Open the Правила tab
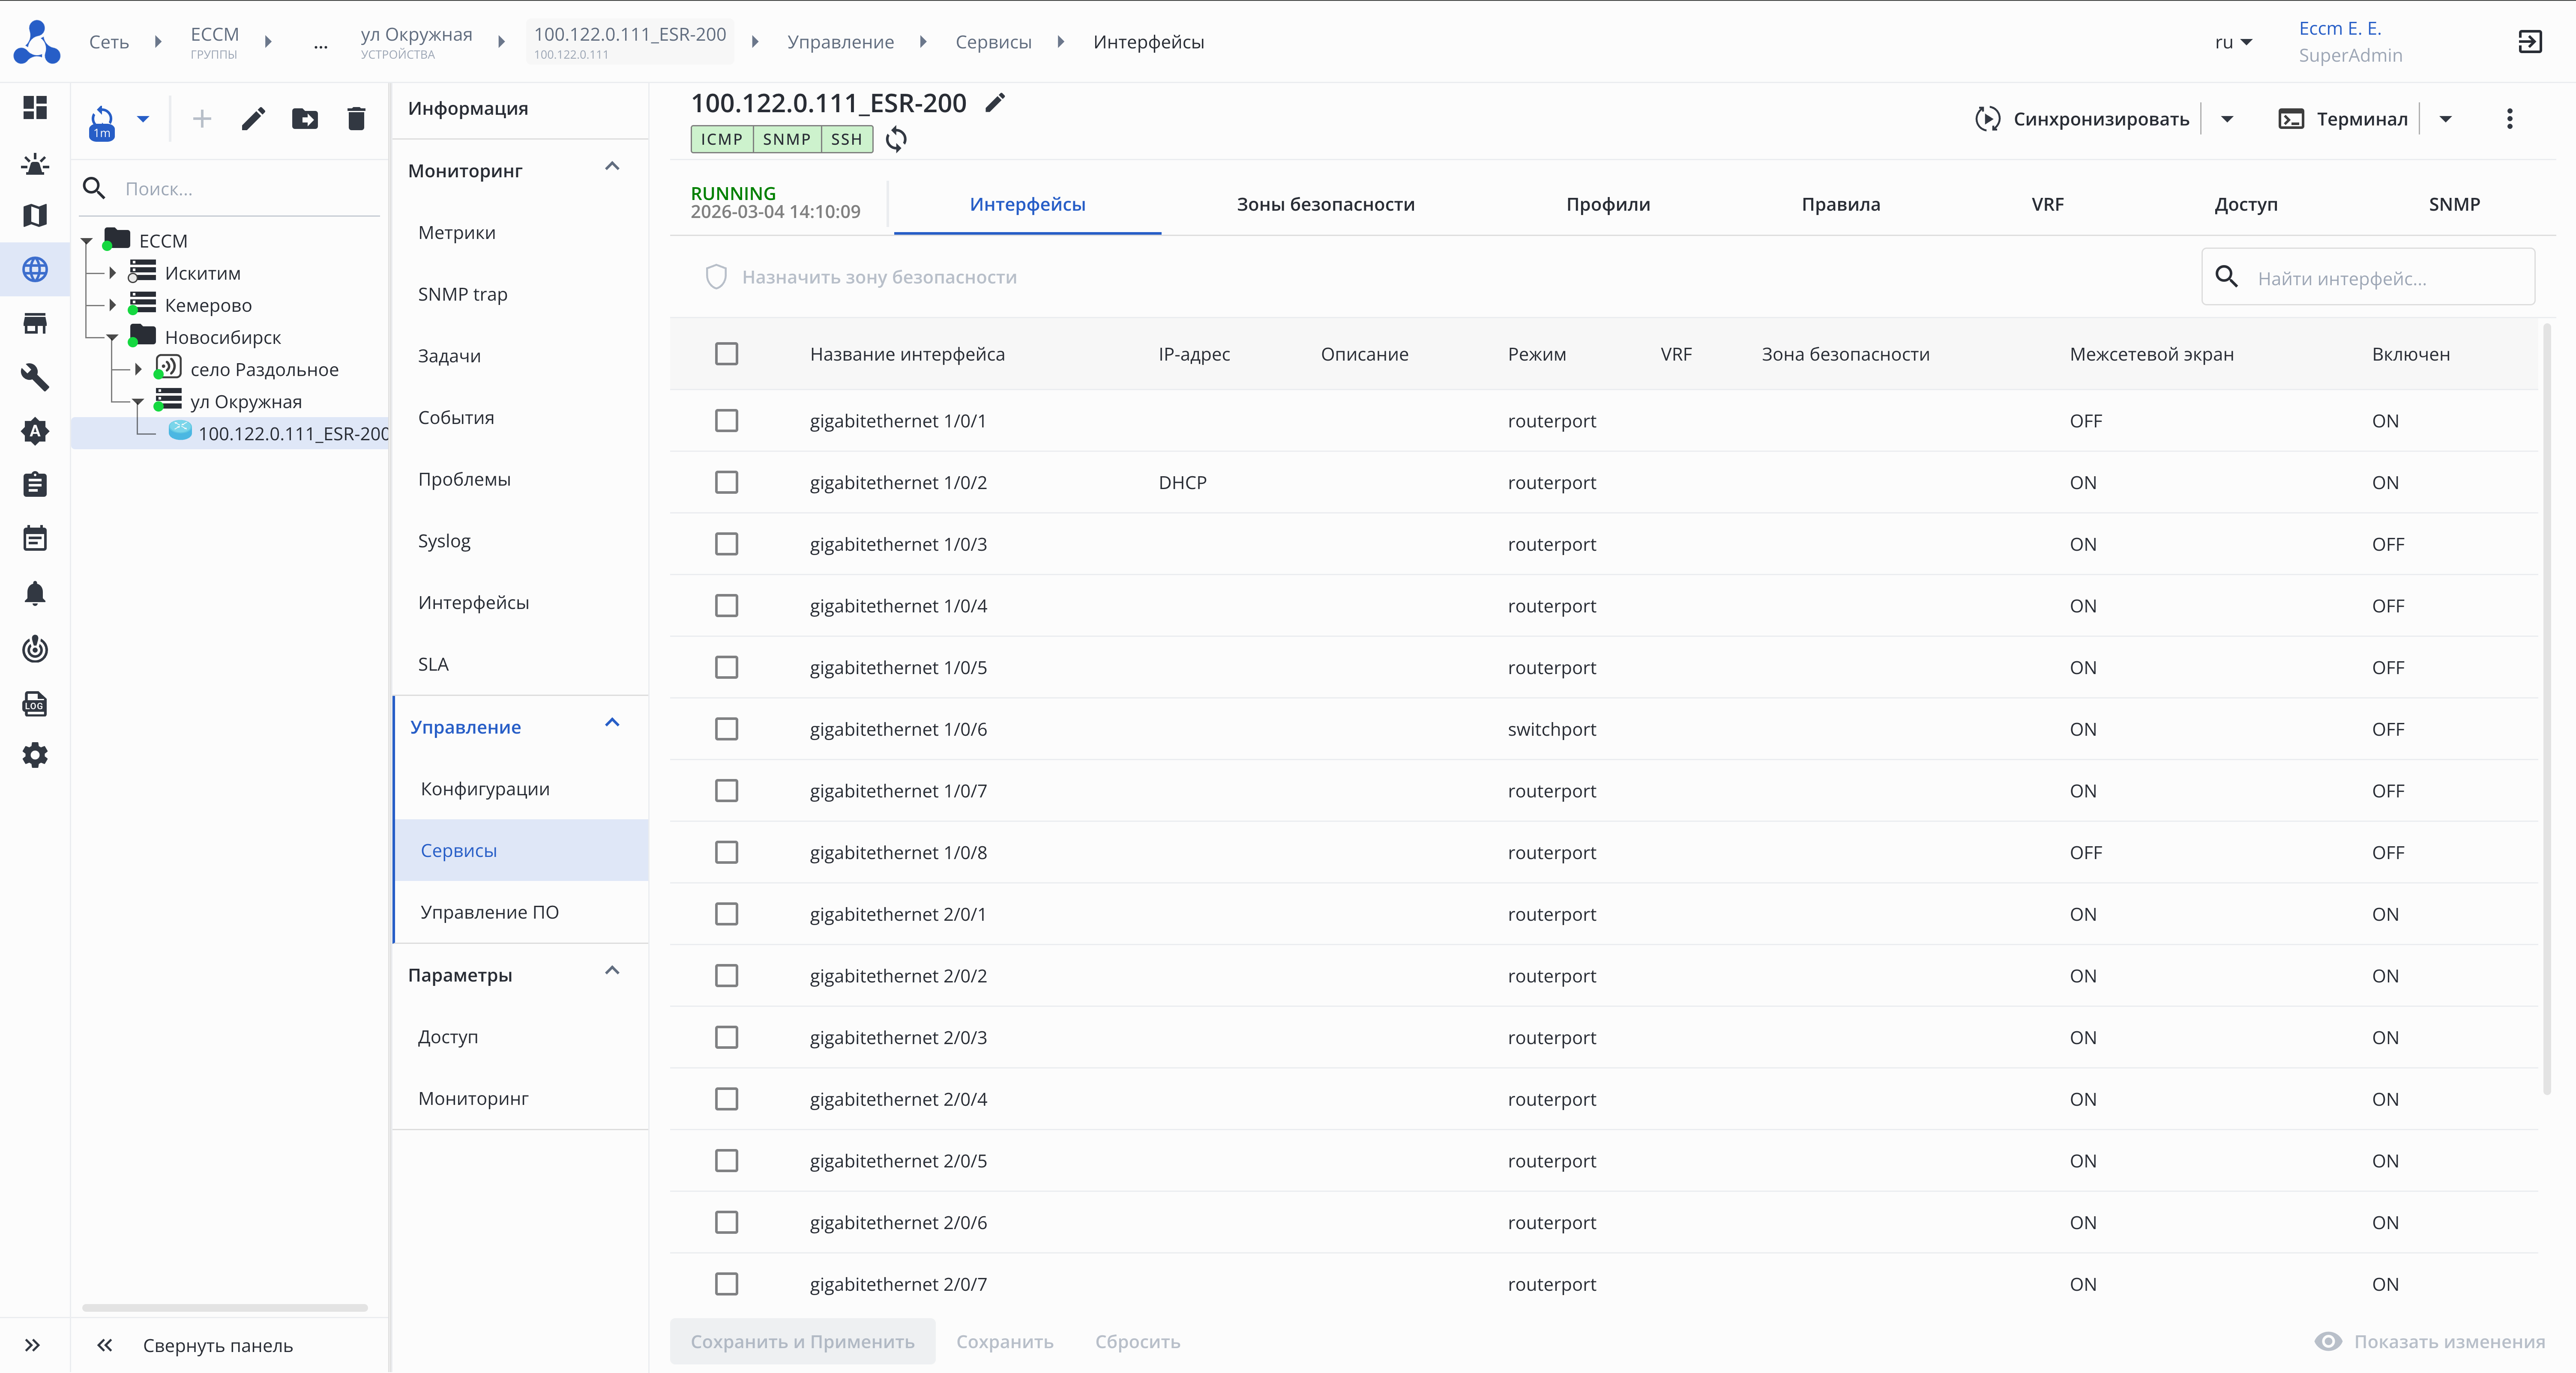This screenshot has height=1373, width=2576. click(x=1840, y=204)
